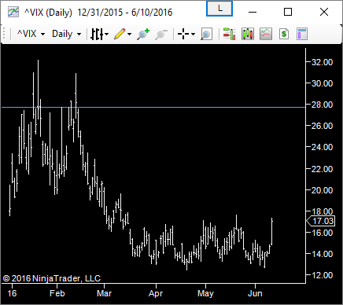Select the blue horizontal line near 28.00

153,107
